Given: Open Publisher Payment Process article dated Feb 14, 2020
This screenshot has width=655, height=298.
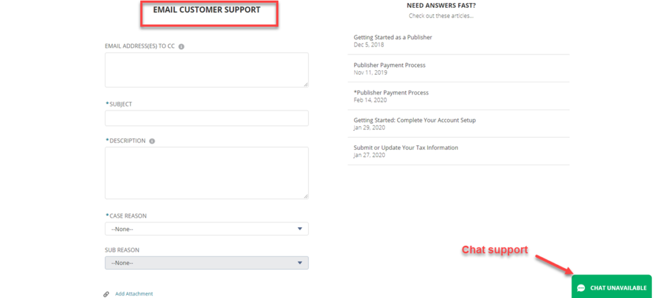Looking at the screenshot, I should [x=391, y=93].
